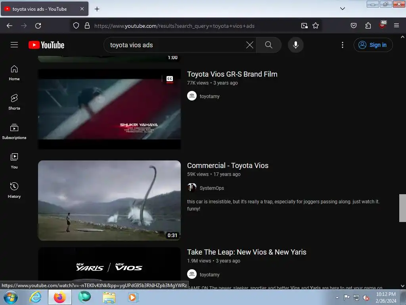The width and height of the screenshot is (406, 305).
Task: Open the Firefox application menu
Action: point(396,26)
